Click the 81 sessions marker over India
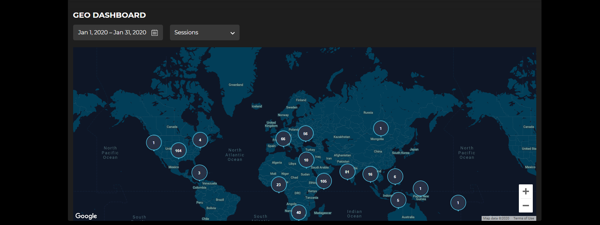 point(347,172)
